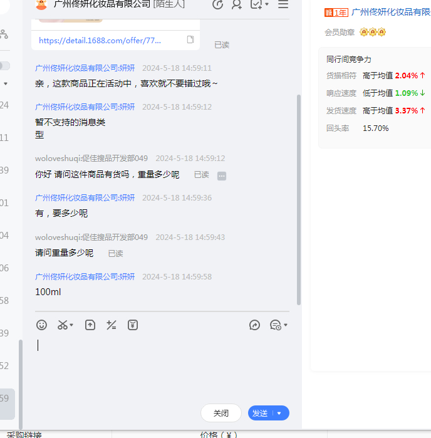Image resolution: width=431 pixels, height=438 pixels.
Task: Open the calculator plus-minus icon
Action: point(112,325)
